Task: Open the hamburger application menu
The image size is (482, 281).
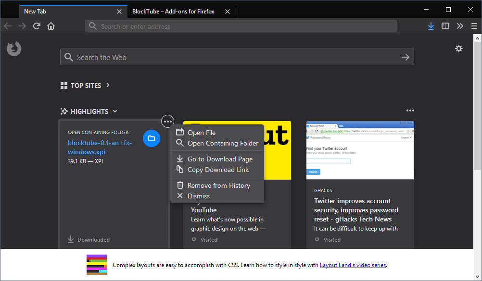Action: (474, 26)
